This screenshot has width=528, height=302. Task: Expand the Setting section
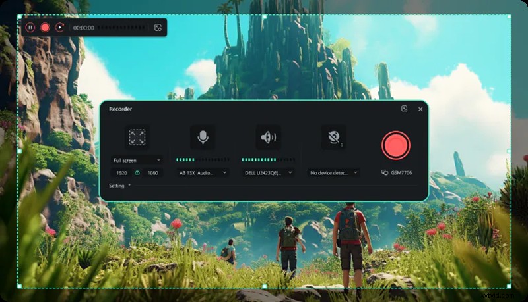click(x=119, y=186)
